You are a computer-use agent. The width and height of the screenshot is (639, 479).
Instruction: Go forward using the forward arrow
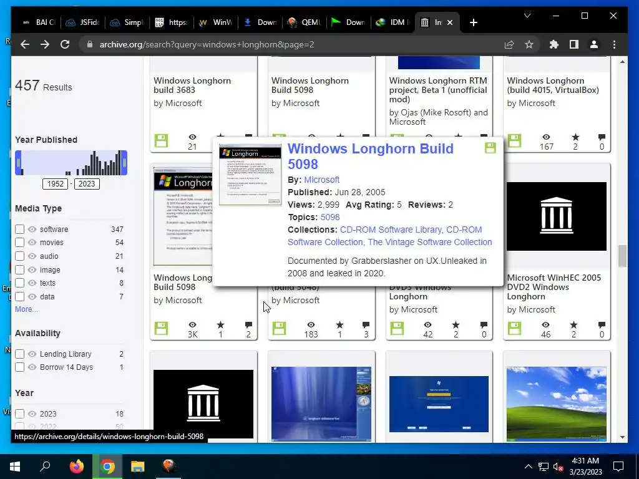45,44
